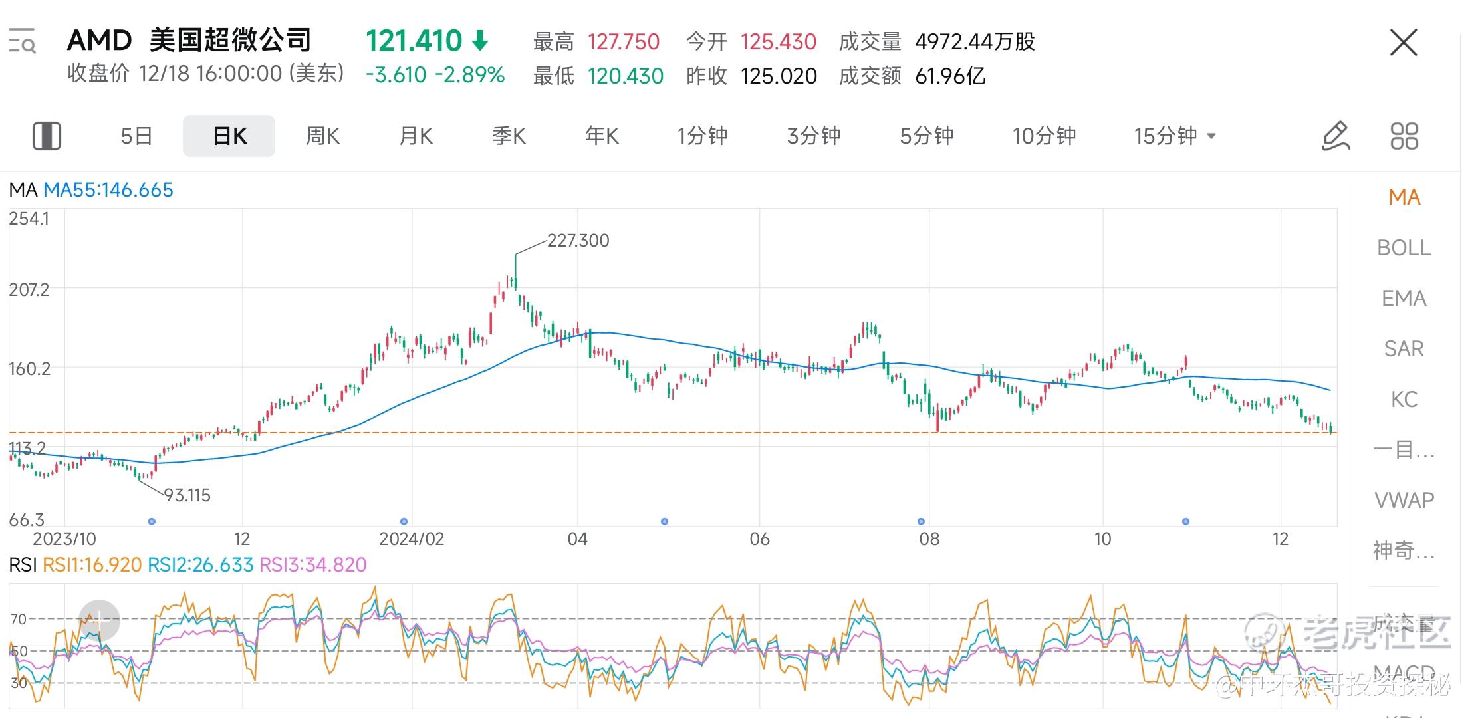Enable the BOLL indicator

point(1404,247)
